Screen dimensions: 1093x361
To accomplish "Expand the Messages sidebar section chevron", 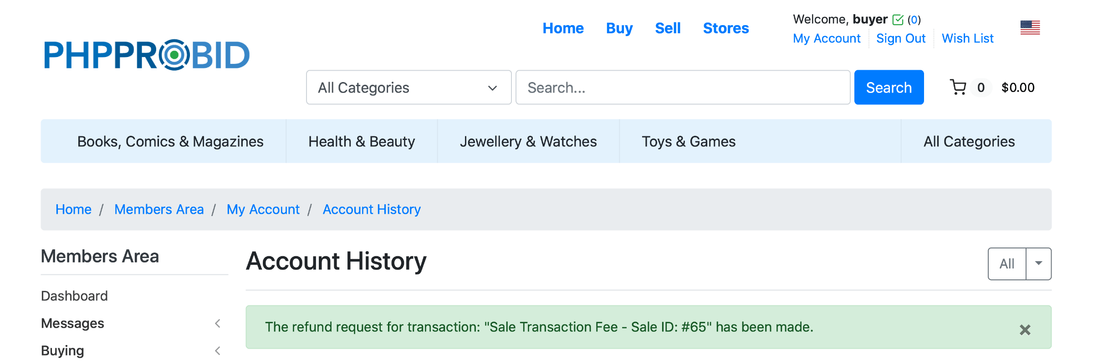I will pyautogui.click(x=218, y=324).
